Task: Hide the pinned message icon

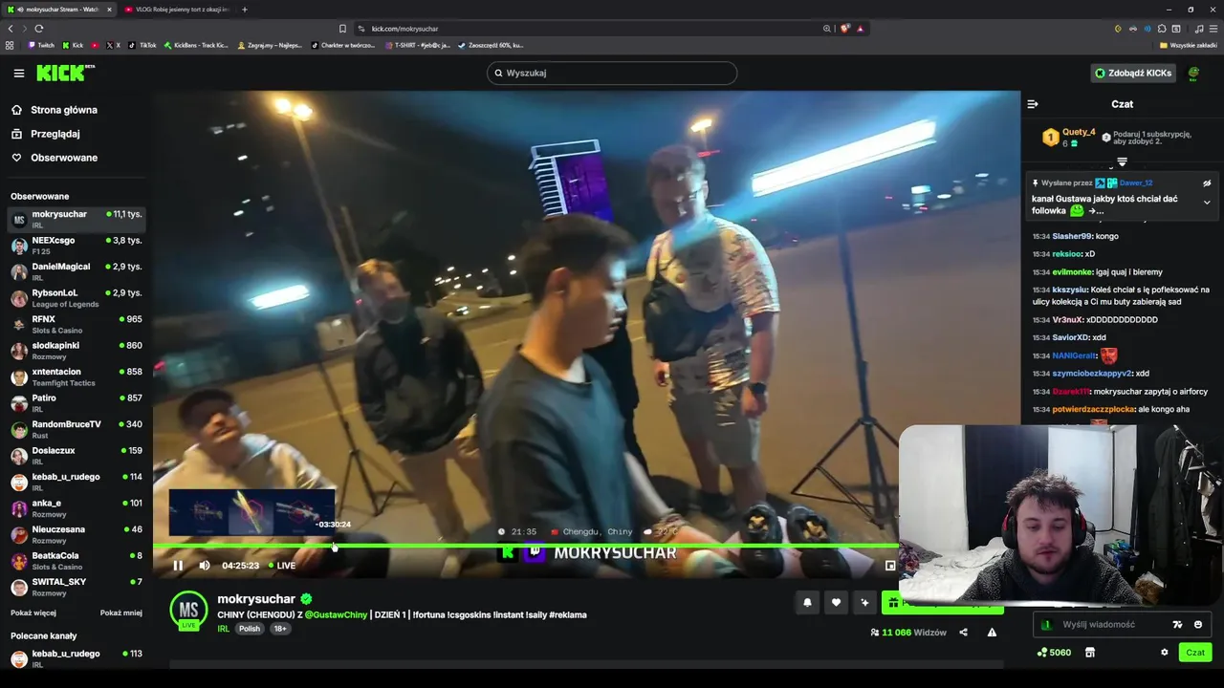Action: click(1207, 183)
